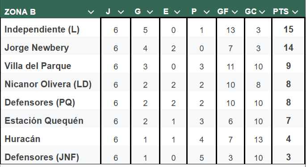
Task: Select the Nicanor Olivera (LD) cell
Action: click(x=48, y=84)
